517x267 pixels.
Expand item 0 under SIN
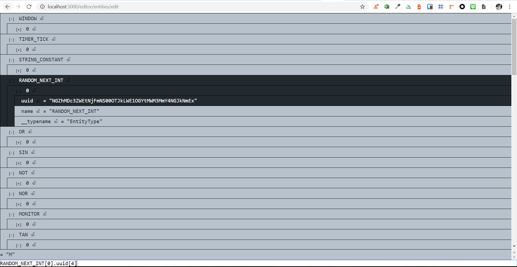(19, 163)
